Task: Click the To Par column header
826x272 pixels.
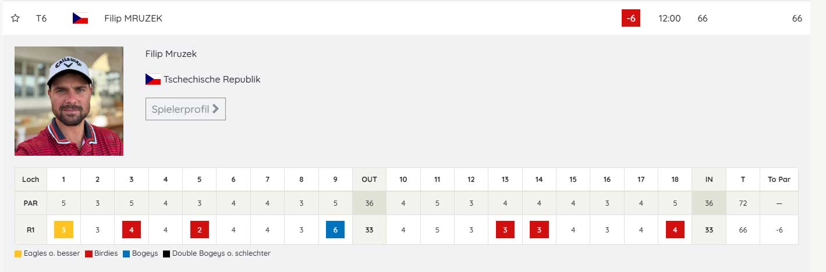Action: click(x=779, y=180)
